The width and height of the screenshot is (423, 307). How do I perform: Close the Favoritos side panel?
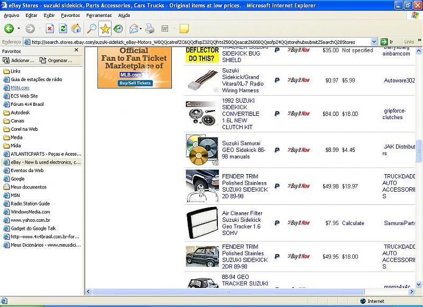pos(76,50)
